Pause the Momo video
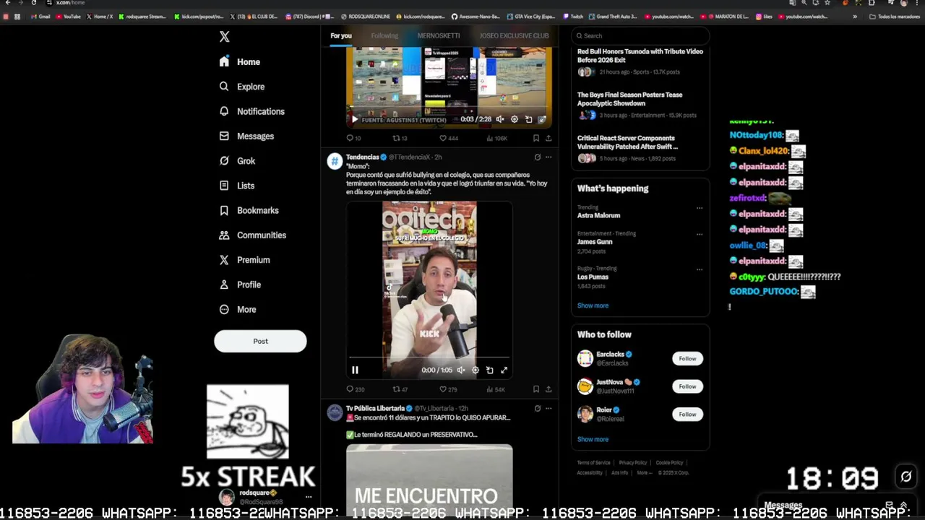The width and height of the screenshot is (925, 520). pos(355,370)
